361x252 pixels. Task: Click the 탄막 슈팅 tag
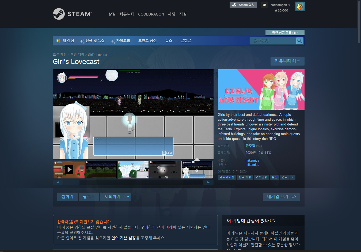click(245, 177)
